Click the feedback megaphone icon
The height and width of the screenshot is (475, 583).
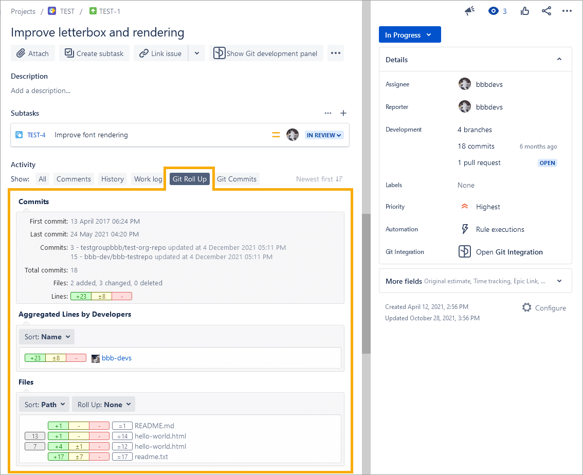click(x=469, y=11)
